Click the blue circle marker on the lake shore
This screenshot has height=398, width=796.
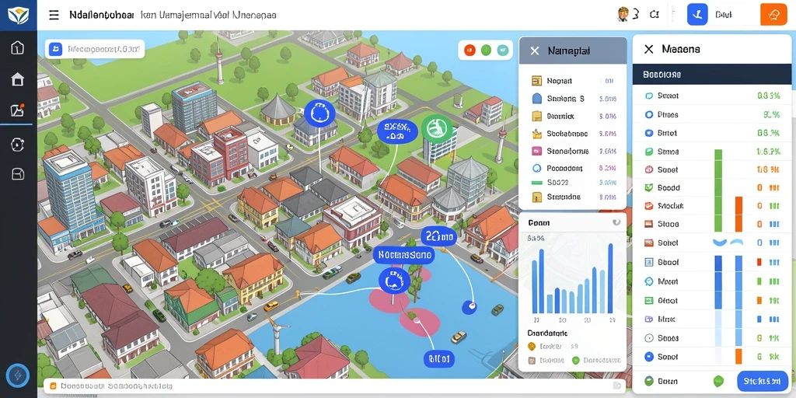click(x=394, y=281)
